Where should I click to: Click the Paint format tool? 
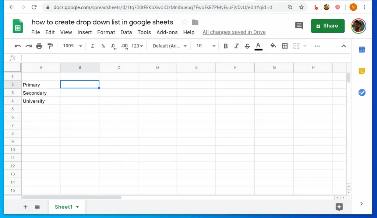(x=51, y=46)
